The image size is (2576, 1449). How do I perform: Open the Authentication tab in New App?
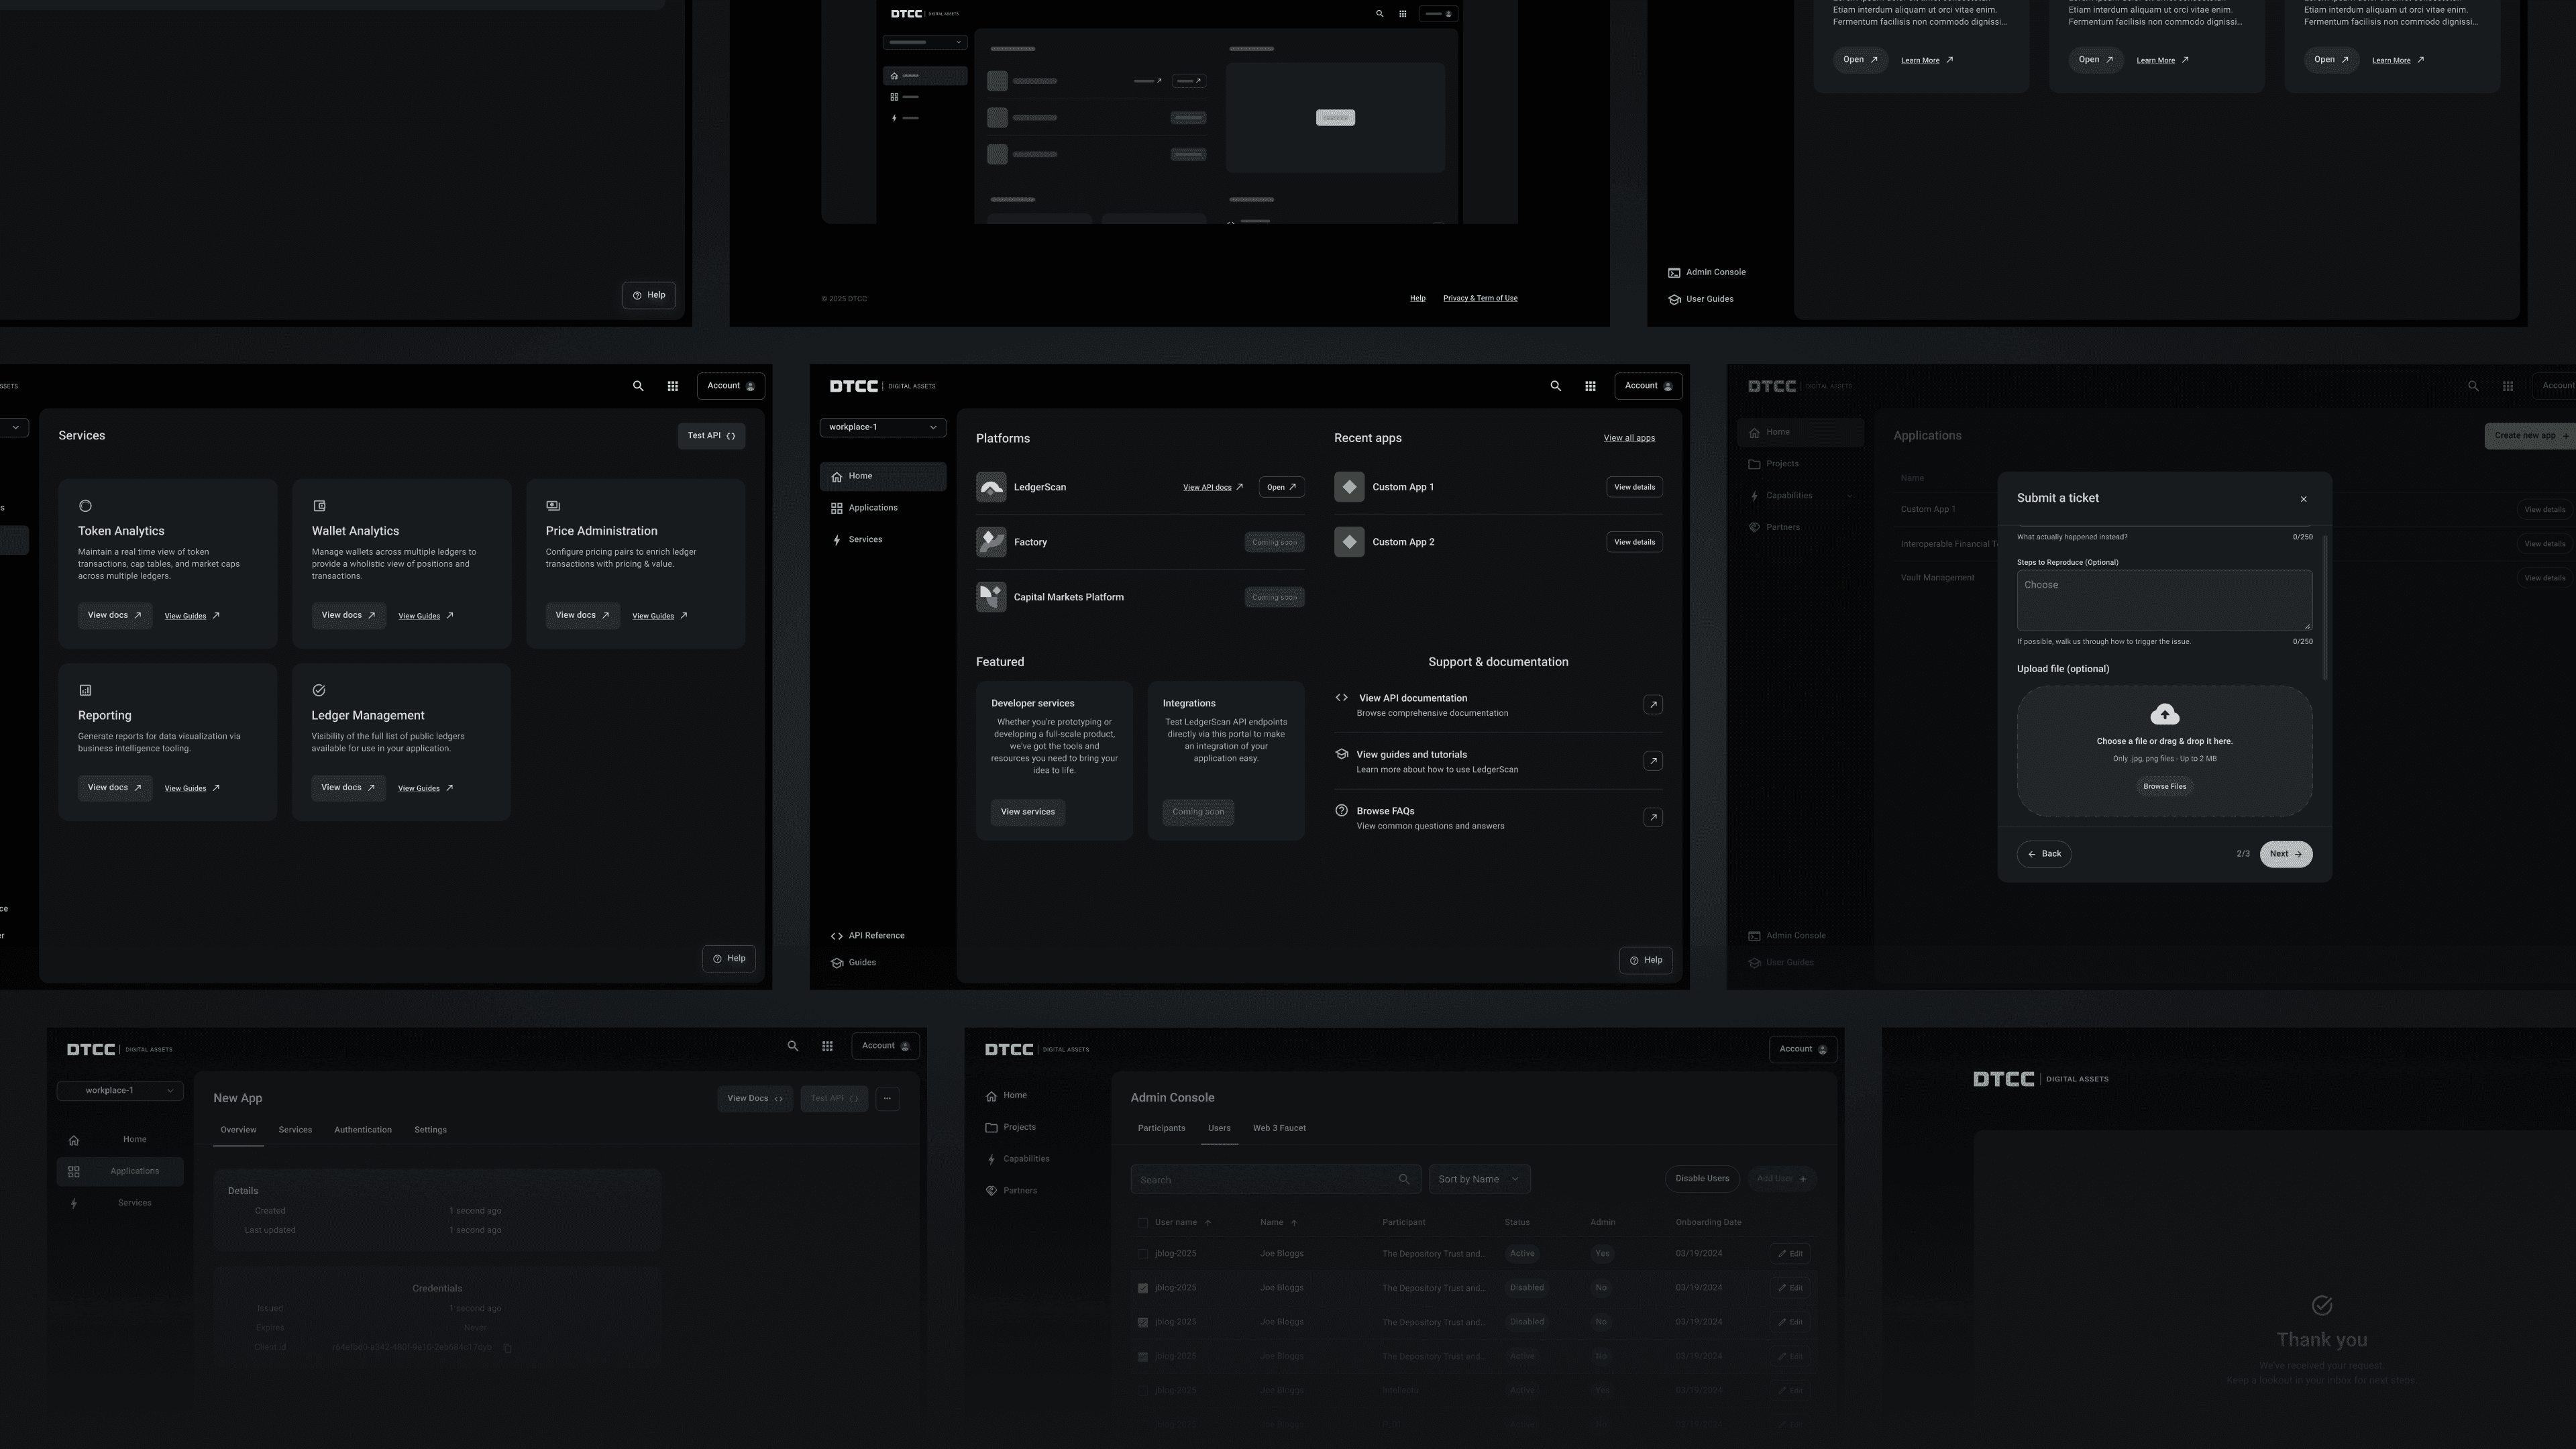tap(362, 1130)
